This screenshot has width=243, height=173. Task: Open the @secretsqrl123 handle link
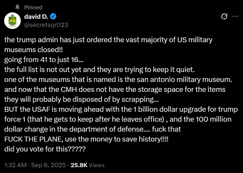(46, 25)
